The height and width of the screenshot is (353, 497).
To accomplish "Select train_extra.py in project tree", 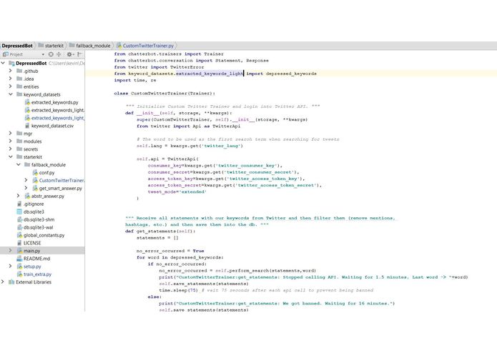I will [37, 274].
